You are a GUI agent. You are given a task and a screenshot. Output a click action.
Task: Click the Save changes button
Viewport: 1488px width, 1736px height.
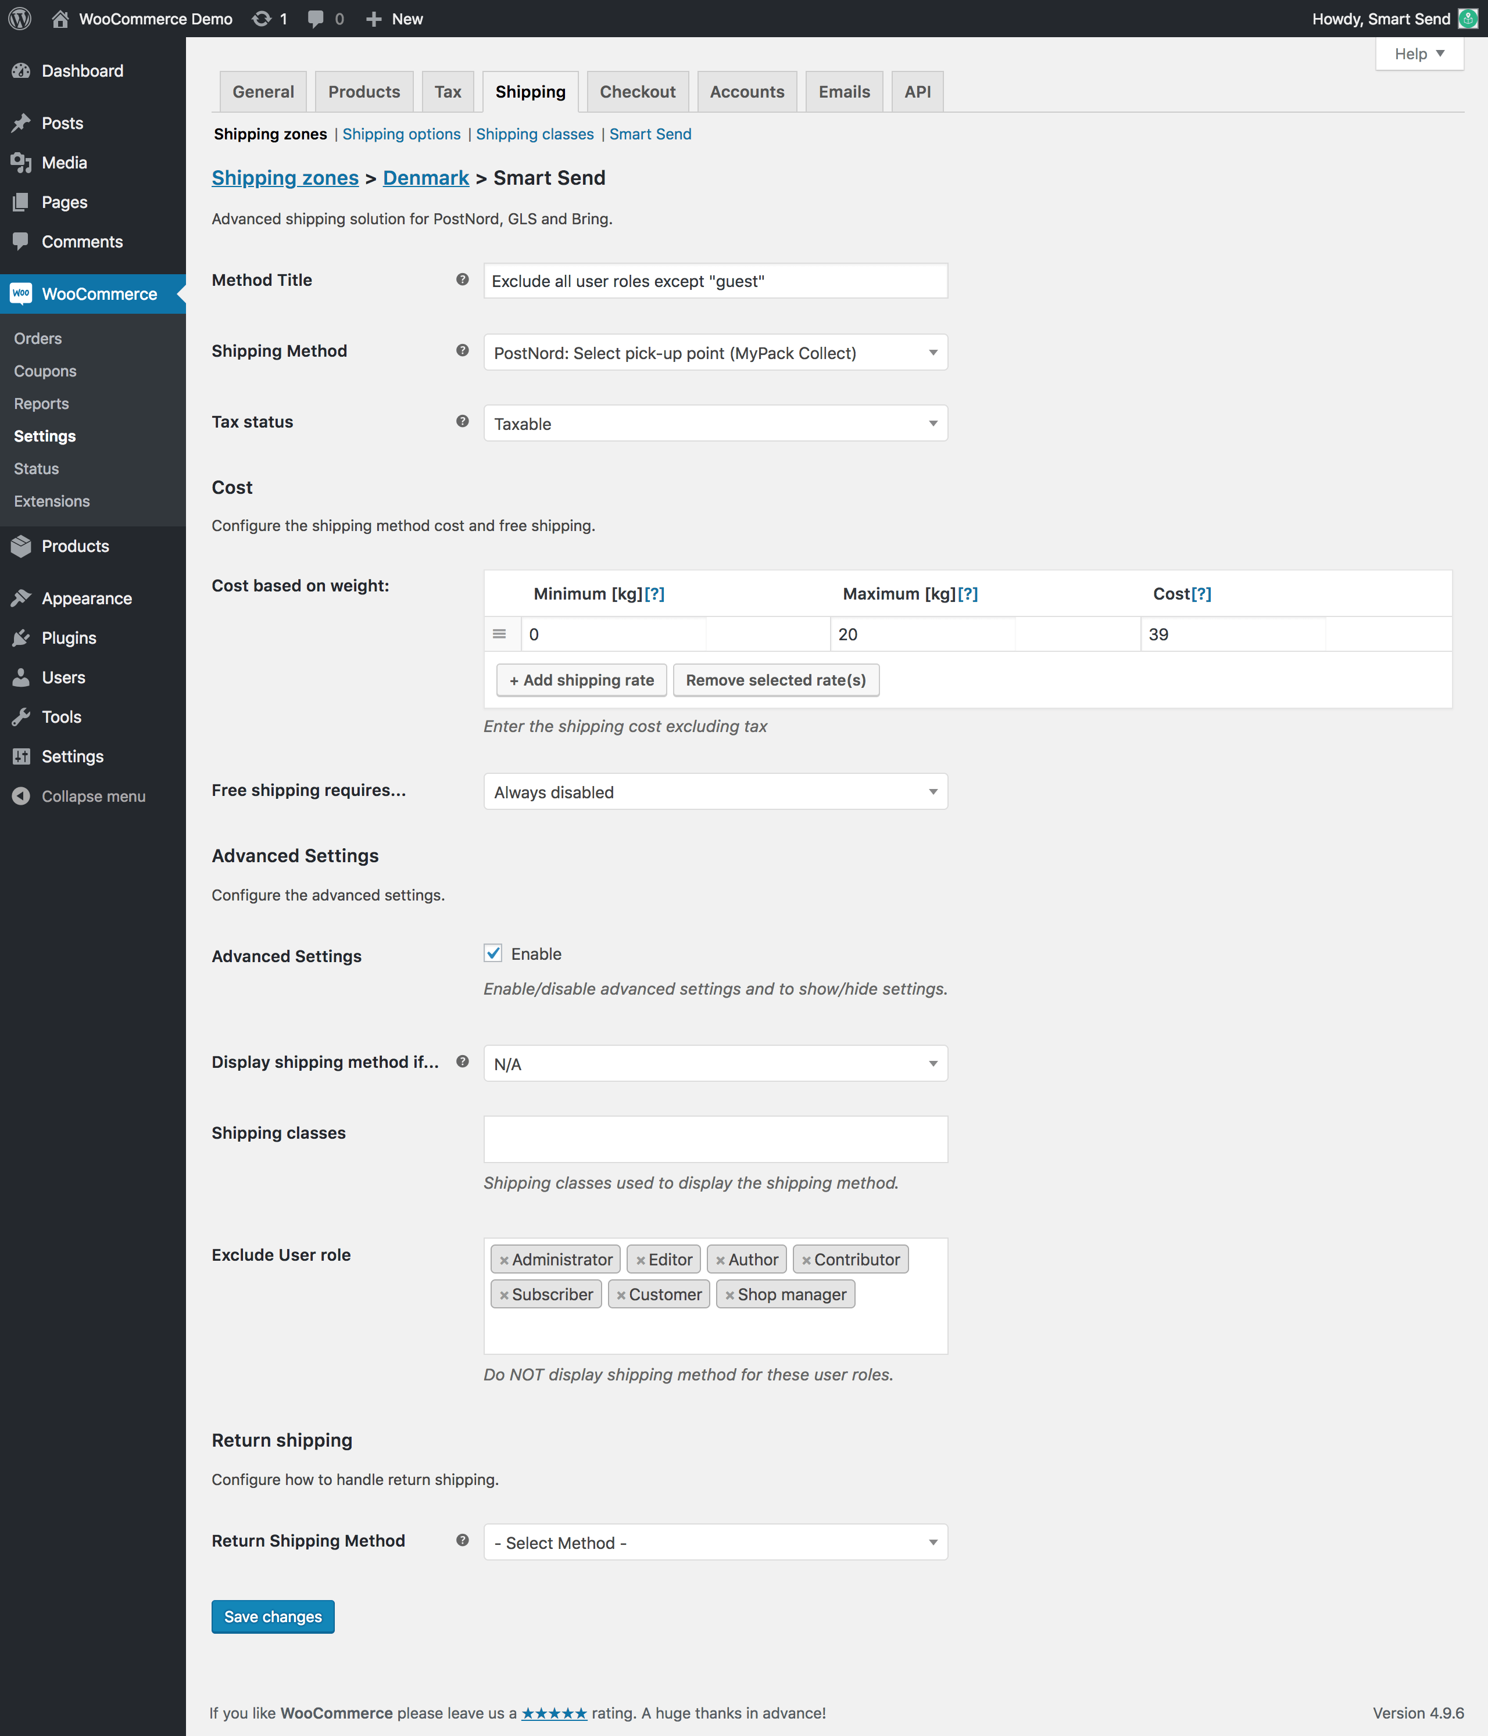click(x=273, y=1617)
